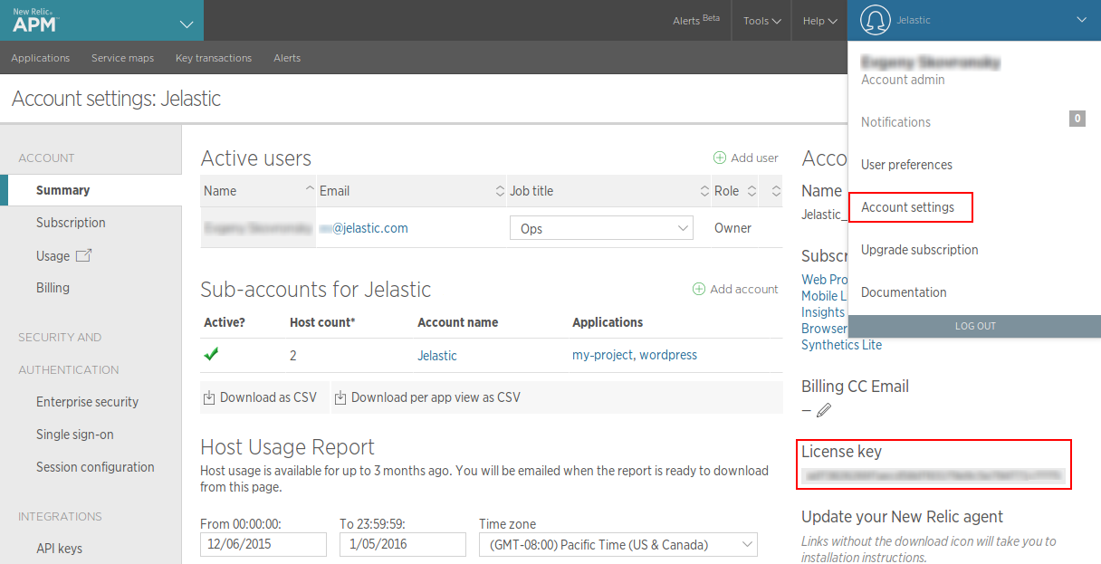Click the last column sort arrows
The height and width of the screenshot is (564, 1101).
[776, 191]
